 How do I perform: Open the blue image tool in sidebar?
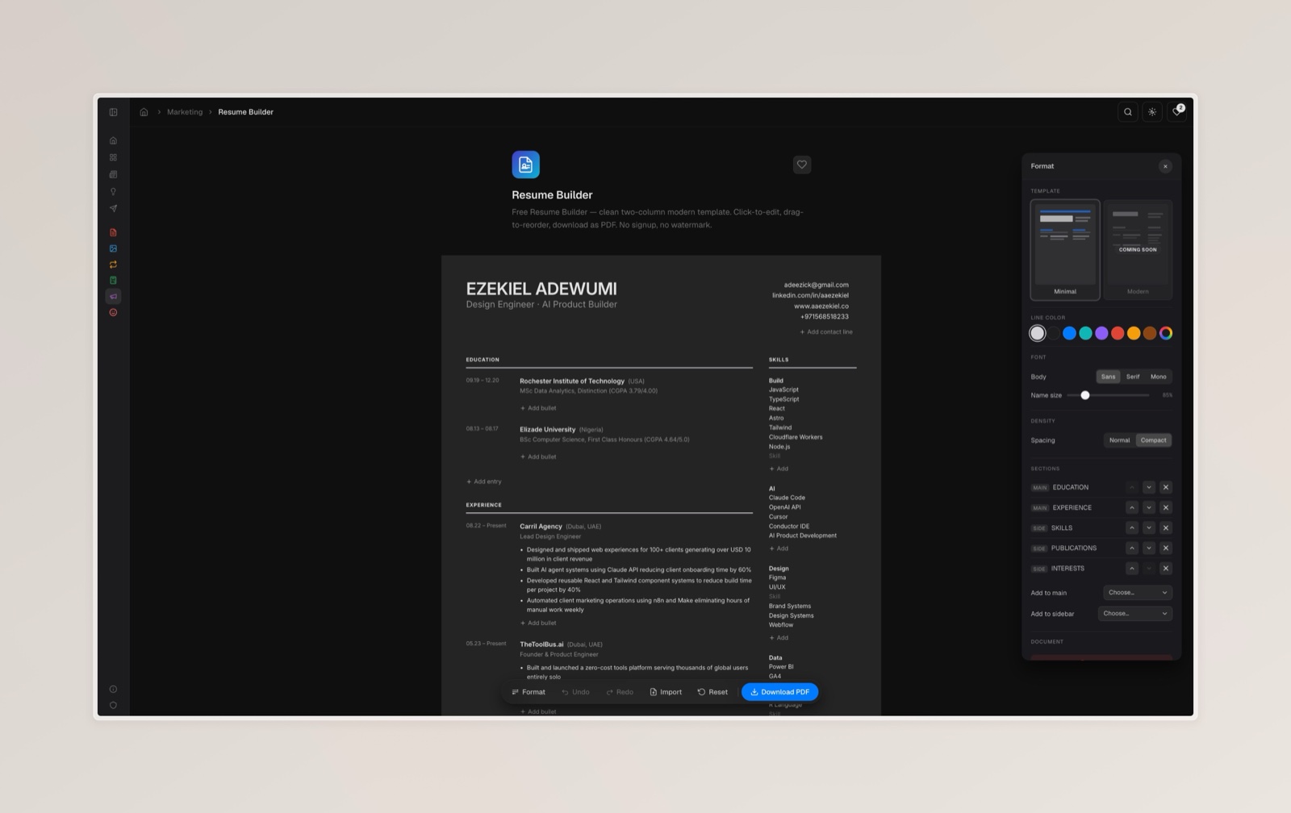tap(113, 248)
